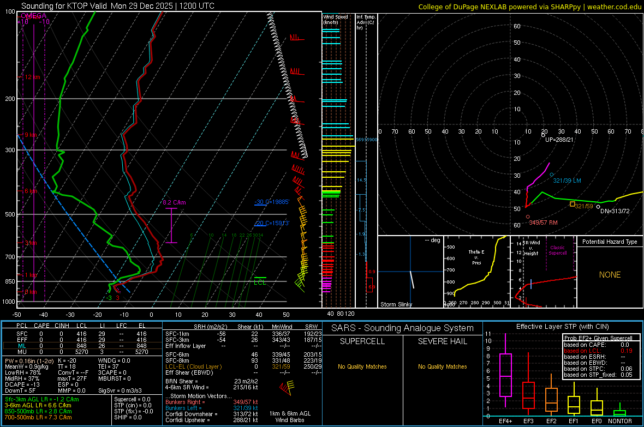The width and height of the screenshot is (644, 427).
Task: Click the SR Wind v. Height label
Action: [531, 248]
